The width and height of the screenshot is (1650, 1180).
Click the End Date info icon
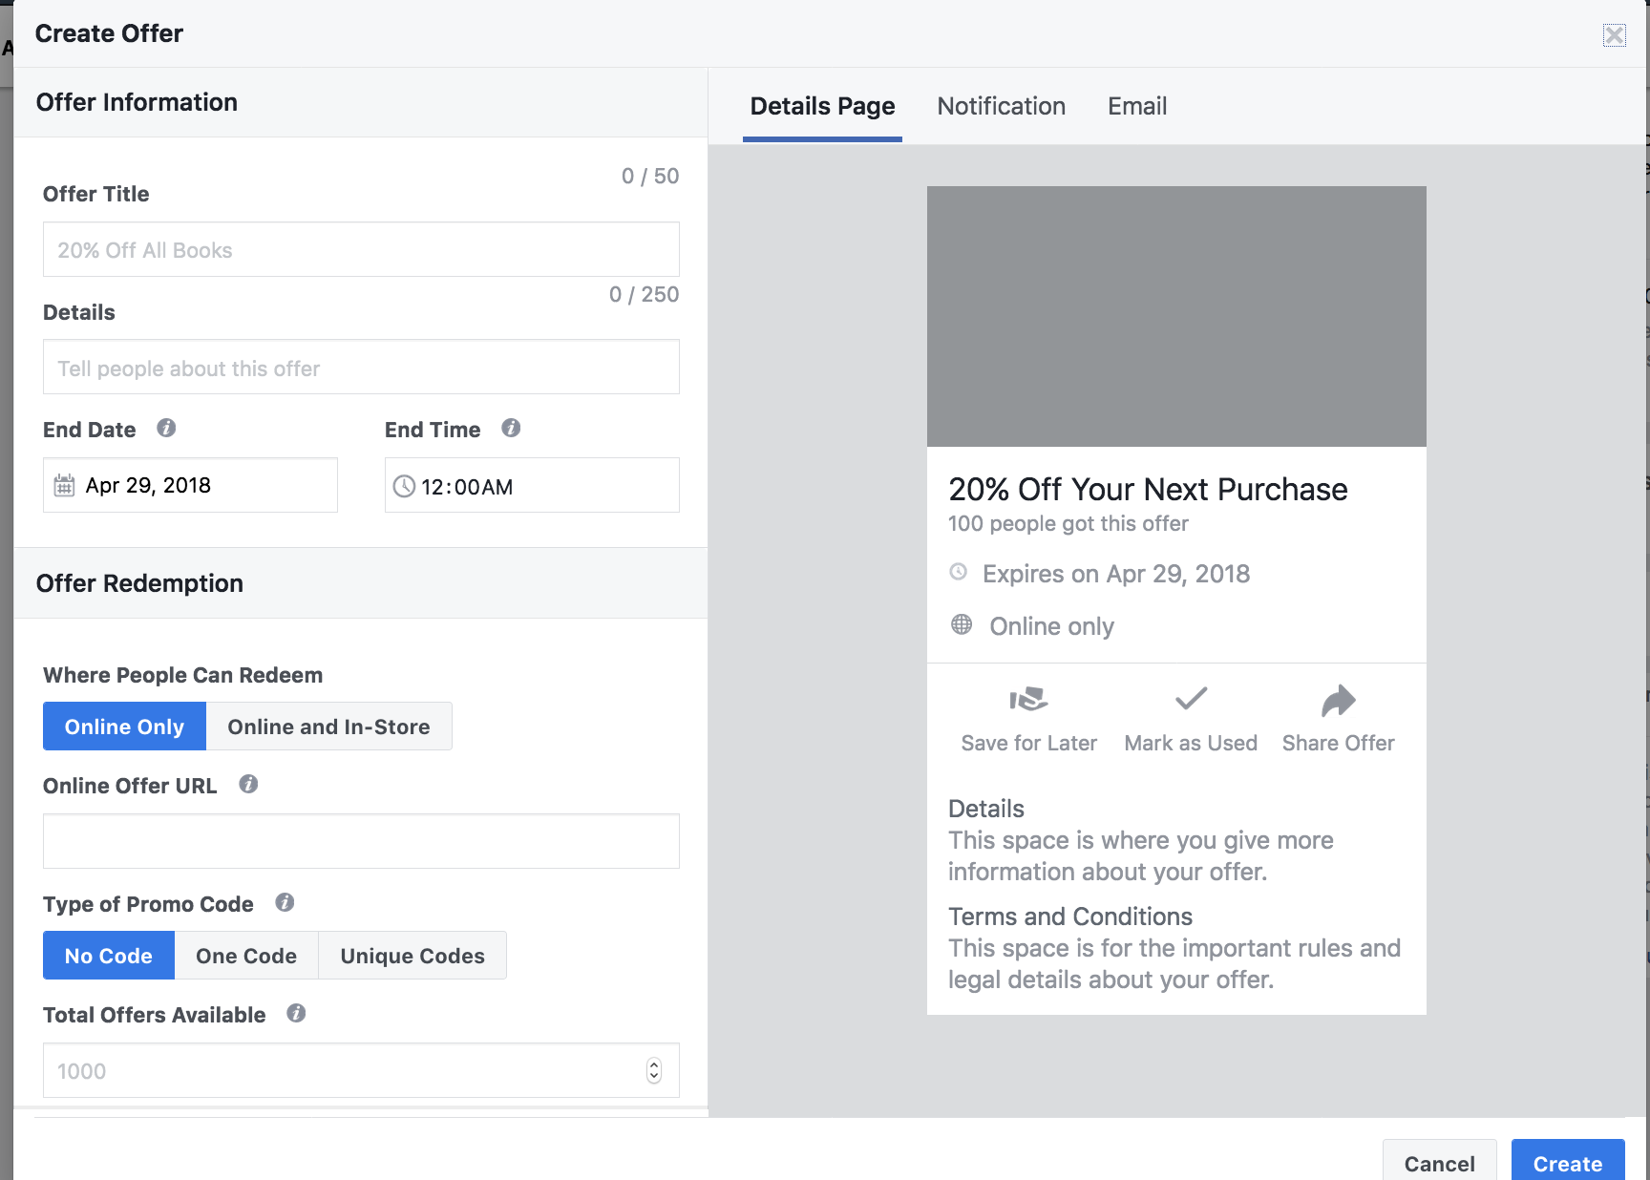click(166, 429)
